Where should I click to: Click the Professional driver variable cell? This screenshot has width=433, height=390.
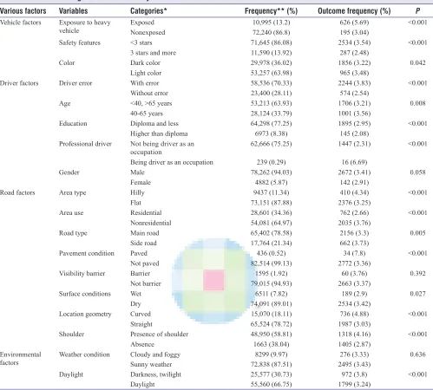click(85, 144)
